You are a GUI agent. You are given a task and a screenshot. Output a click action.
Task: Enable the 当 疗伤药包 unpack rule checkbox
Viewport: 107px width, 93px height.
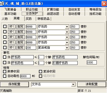pos(4,62)
